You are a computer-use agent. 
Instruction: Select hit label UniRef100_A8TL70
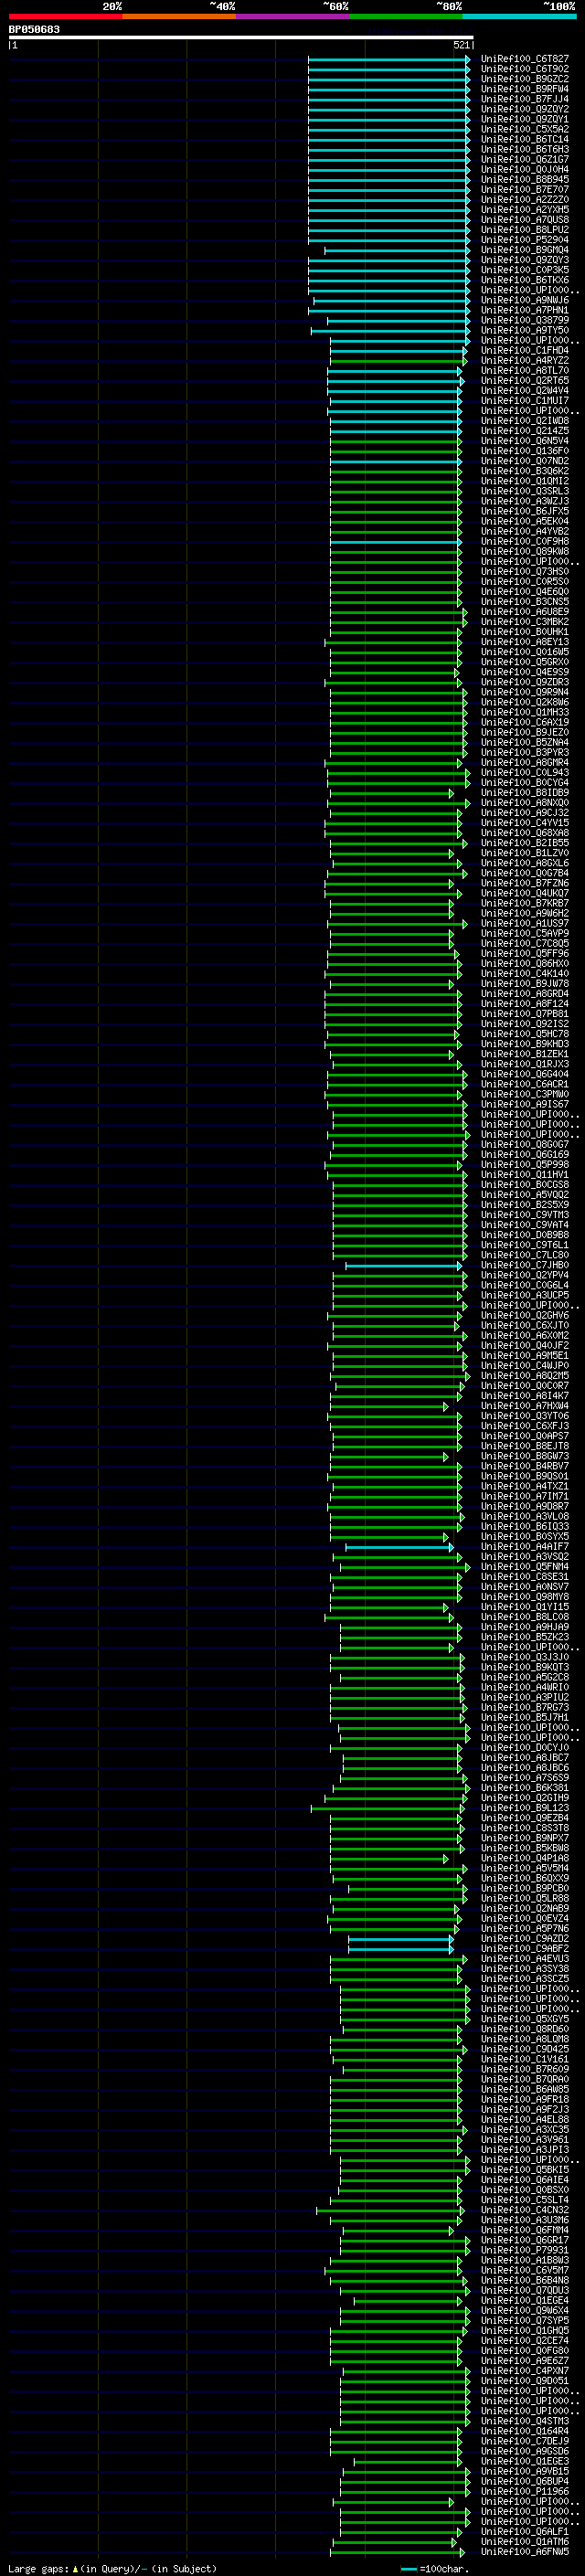tap(524, 370)
